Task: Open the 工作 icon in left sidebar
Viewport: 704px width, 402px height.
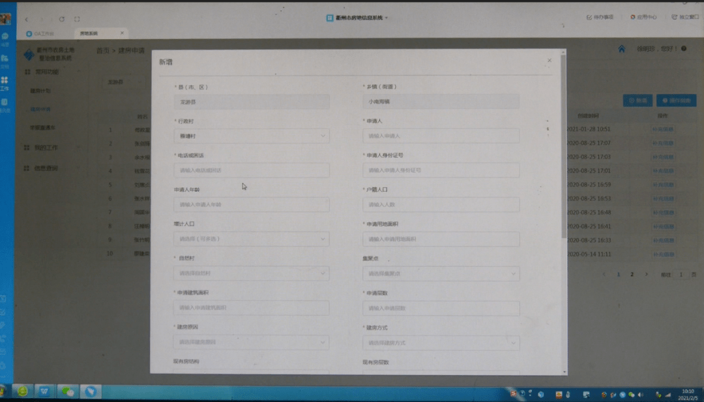Action: pyautogui.click(x=5, y=82)
